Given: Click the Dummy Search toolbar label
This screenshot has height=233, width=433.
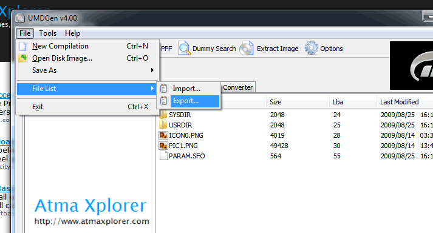Looking at the screenshot, I should pos(214,49).
